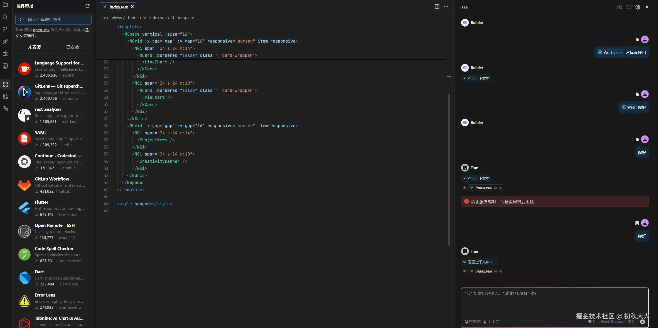Screen dimensions: 658x328
Task: Open the Search icon in activity bar
Action: click(x=5, y=17)
